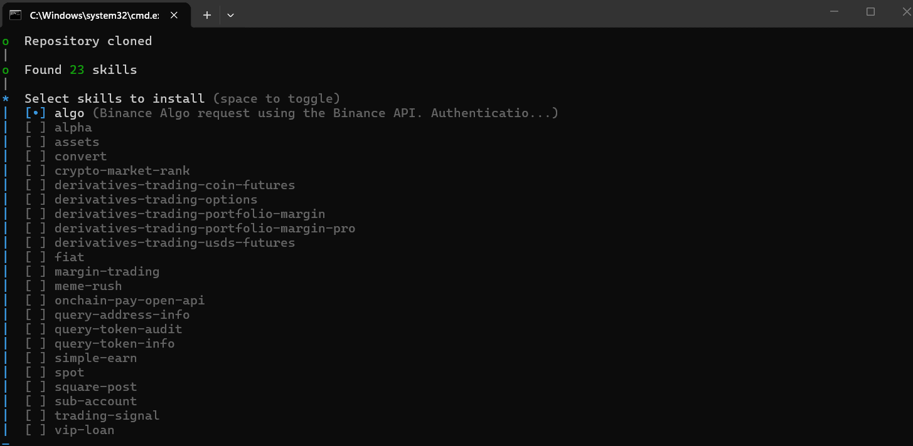Toggle the alpha skill checkbox
This screenshot has width=913, height=446.
tap(36, 128)
